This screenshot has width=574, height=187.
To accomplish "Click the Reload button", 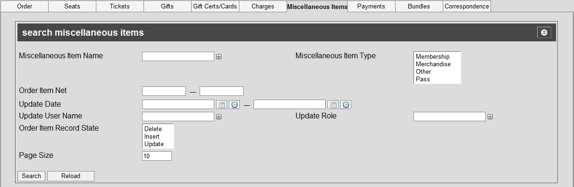I will point(71,176).
